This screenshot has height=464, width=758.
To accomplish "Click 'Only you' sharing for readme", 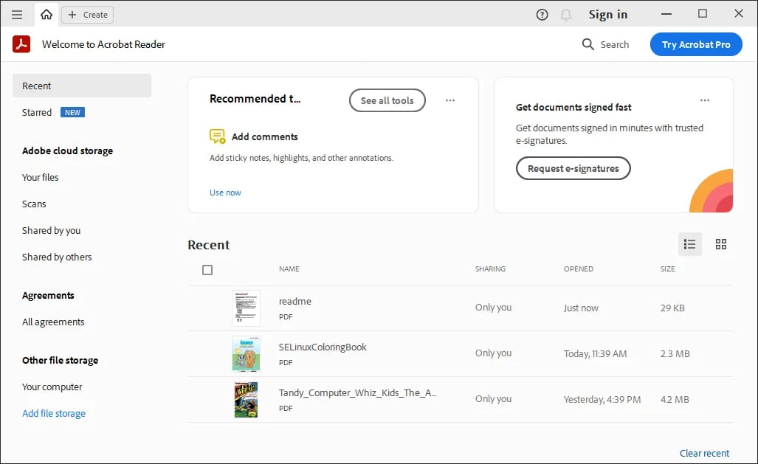I will pos(493,308).
